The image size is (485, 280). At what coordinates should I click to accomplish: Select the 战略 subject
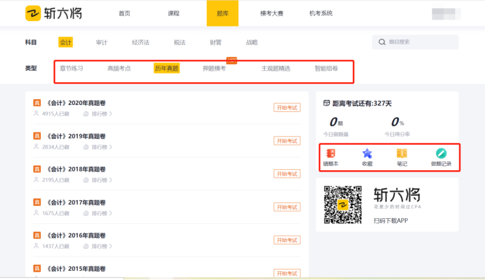[252, 43]
